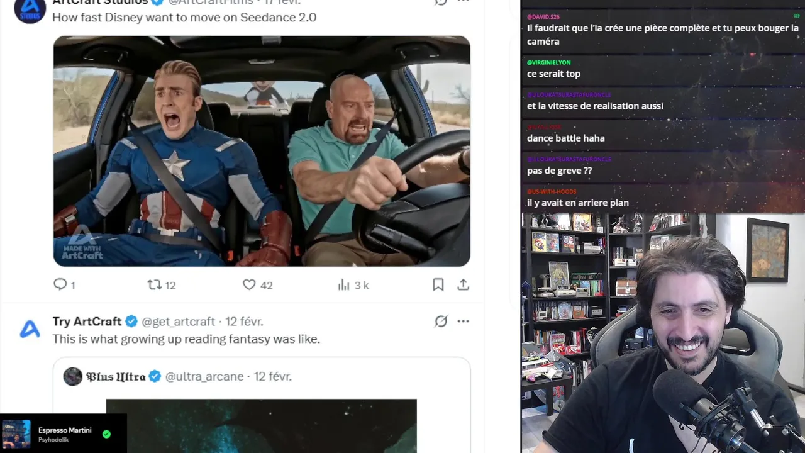Like the tweet with 42 likes
The width and height of the screenshot is (805, 453).
tap(257, 285)
